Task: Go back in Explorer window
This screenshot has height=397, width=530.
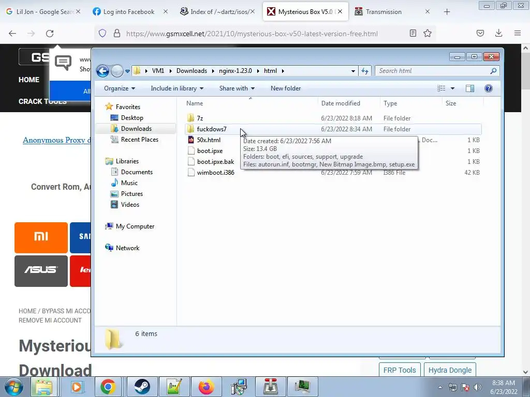Action: (103, 71)
